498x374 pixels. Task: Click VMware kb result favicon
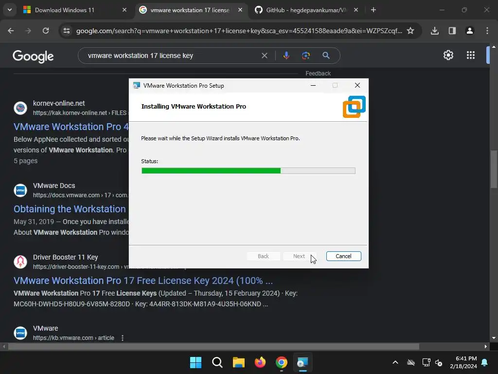(20, 333)
